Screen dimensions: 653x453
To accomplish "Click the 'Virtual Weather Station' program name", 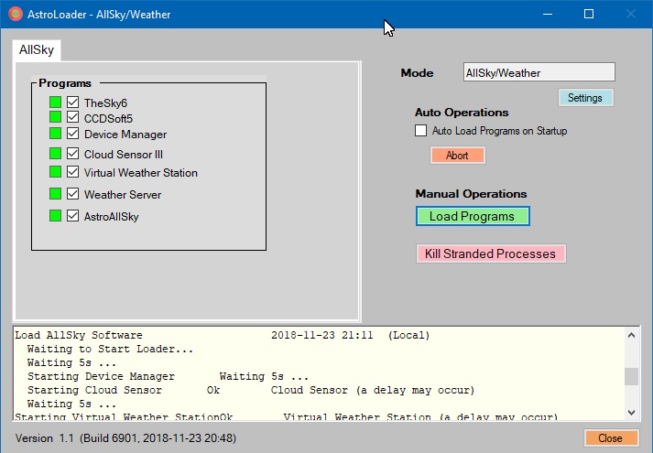I will click(x=141, y=173).
